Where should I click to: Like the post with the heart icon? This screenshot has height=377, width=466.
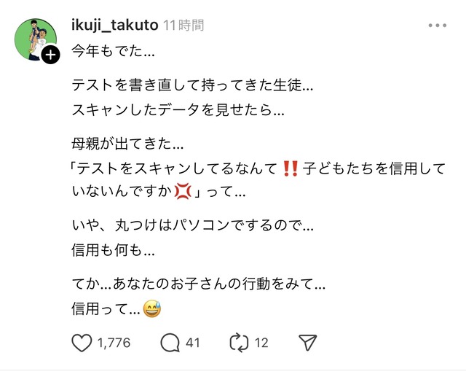pos(82,343)
